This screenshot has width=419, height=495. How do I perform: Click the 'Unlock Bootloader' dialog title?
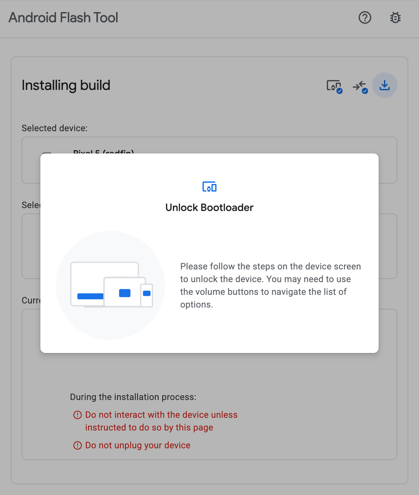click(x=209, y=207)
